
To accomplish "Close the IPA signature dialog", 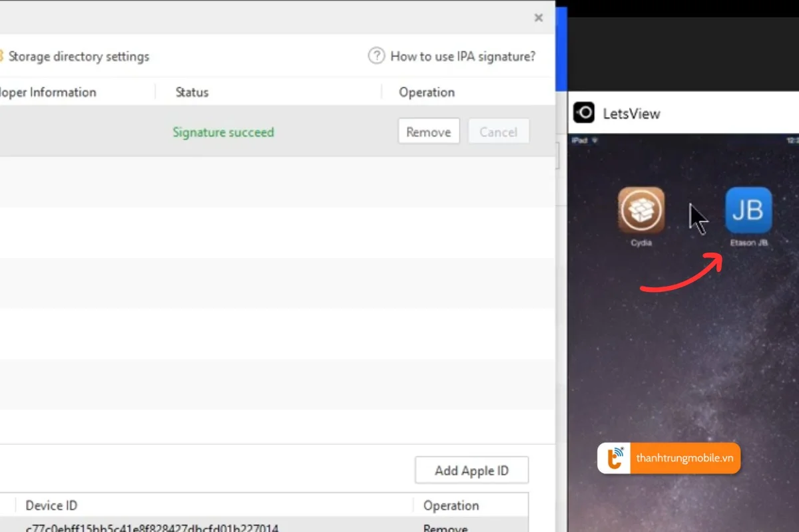I will (x=539, y=18).
